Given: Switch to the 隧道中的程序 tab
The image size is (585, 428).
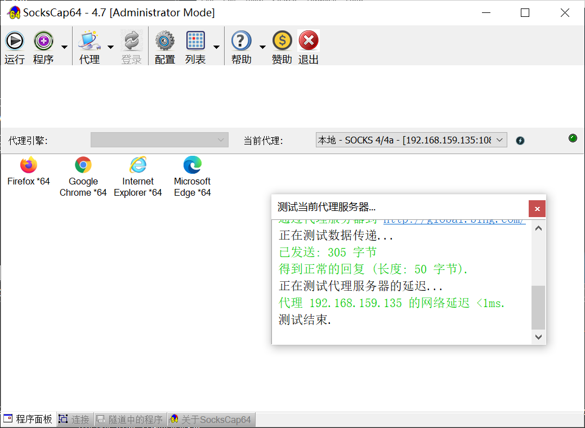Looking at the screenshot, I should [x=130, y=420].
